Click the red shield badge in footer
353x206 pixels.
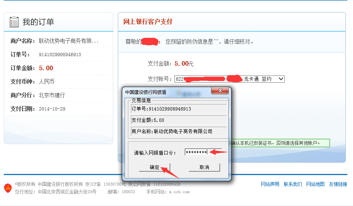point(8,188)
